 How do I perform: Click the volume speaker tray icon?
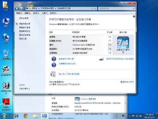(x=141, y=116)
